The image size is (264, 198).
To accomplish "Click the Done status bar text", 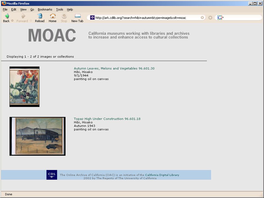I will pyautogui.click(x=9, y=194).
